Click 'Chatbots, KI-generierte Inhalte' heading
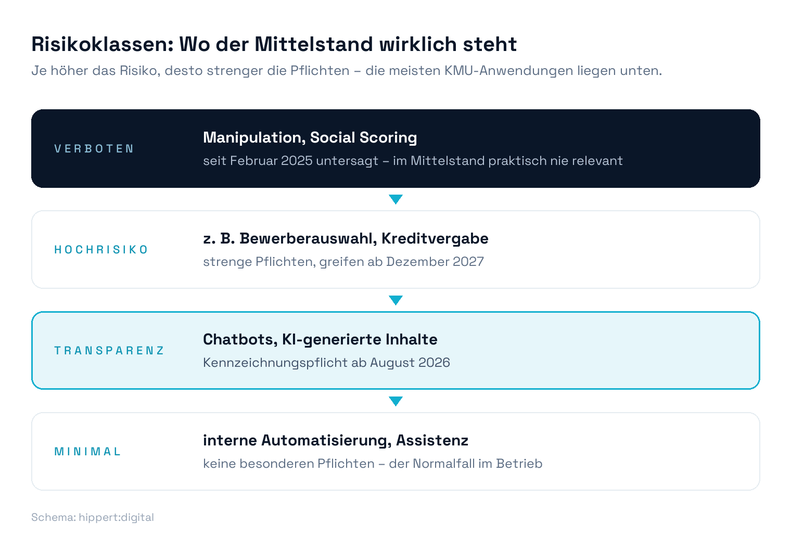 pos(320,339)
